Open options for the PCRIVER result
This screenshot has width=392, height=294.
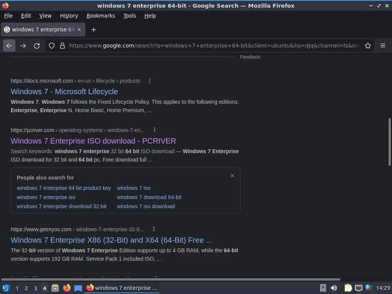[x=155, y=130]
